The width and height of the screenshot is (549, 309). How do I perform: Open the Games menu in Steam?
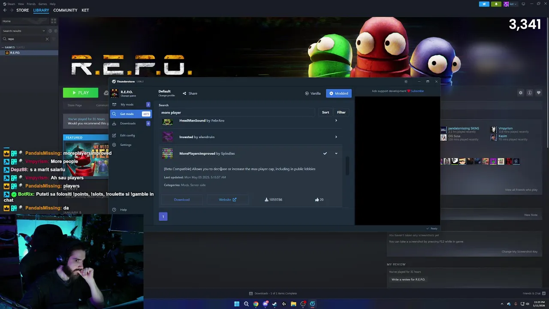[x=42, y=4]
